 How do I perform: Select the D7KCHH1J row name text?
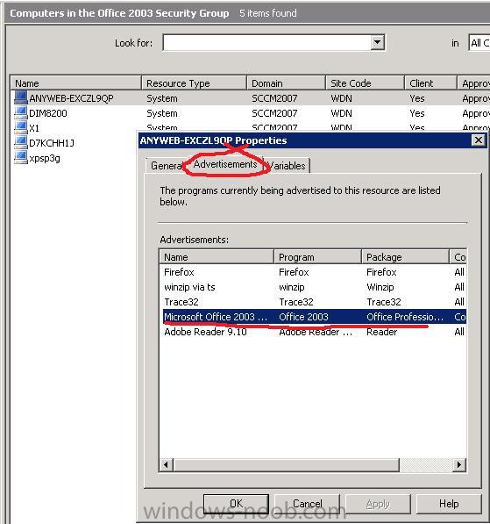point(52,143)
